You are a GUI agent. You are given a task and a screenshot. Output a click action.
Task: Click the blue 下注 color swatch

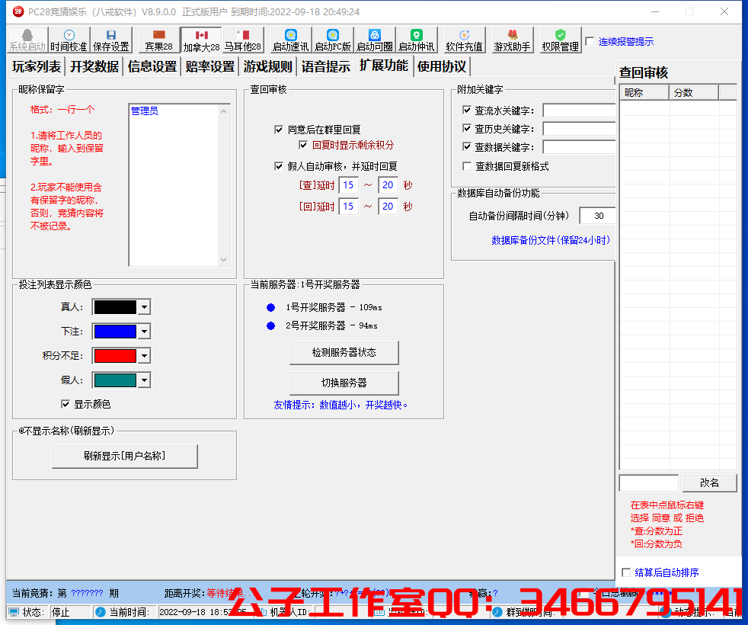coord(115,332)
